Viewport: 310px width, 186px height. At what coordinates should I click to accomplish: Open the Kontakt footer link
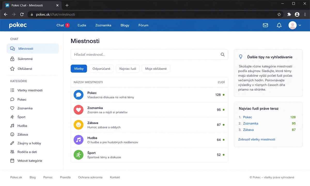click(115, 177)
